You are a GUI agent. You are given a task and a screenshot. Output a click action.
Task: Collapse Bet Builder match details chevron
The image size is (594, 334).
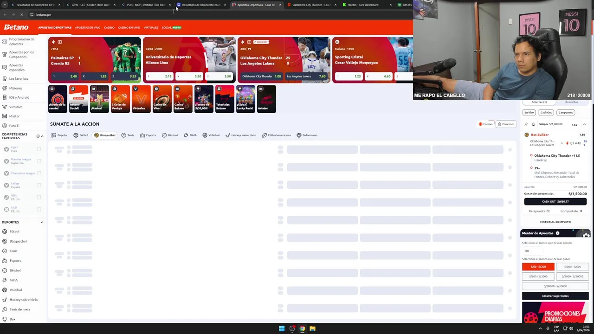[562, 143]
